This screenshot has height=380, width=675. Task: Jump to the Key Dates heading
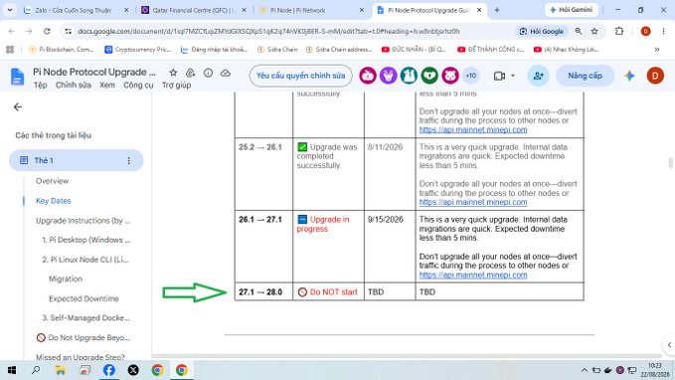[x=54, y=201]
